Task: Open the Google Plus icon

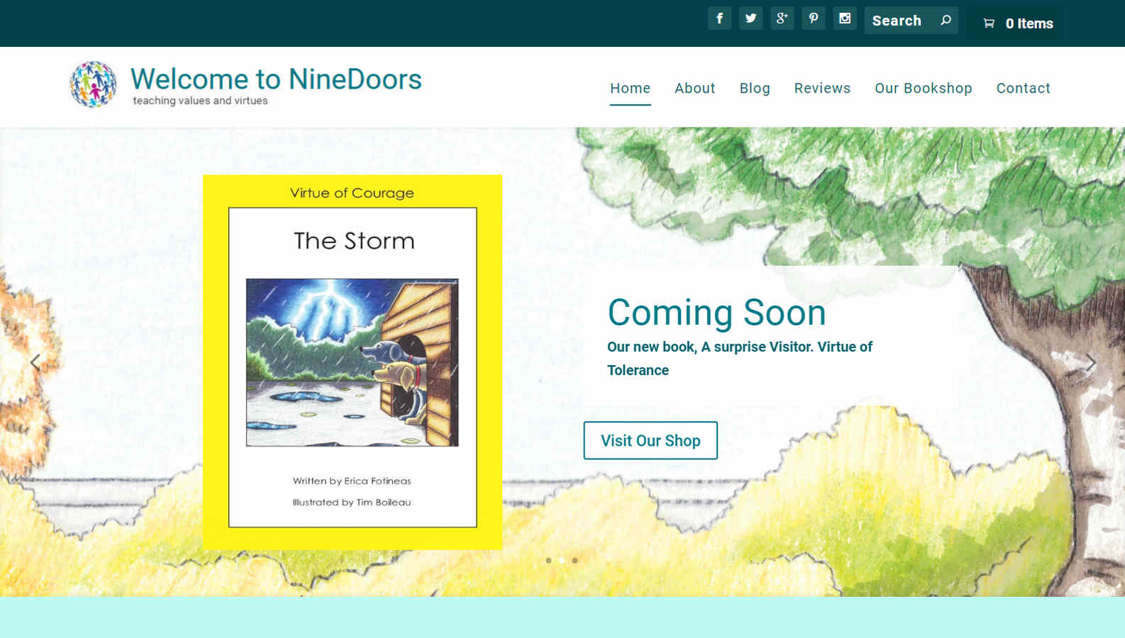Action: [x=782, y=18]
